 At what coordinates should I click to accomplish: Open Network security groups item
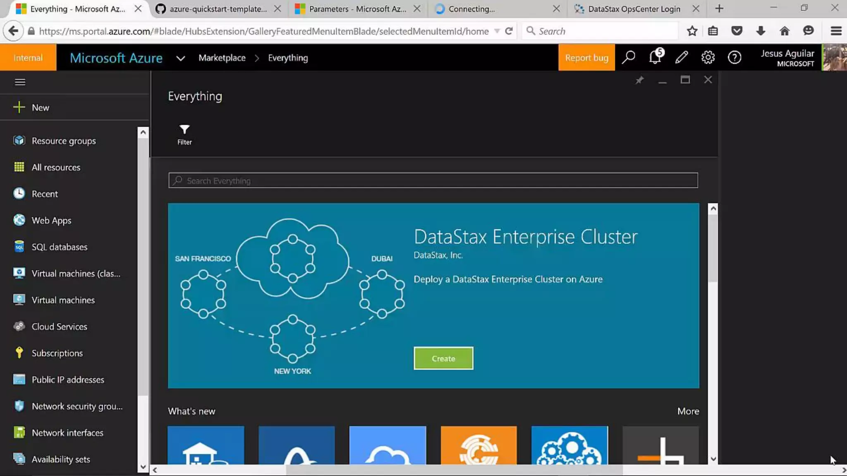click(77, 406)
